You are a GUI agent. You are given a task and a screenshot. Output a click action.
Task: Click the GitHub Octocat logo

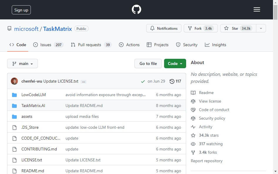pos(136,9)
